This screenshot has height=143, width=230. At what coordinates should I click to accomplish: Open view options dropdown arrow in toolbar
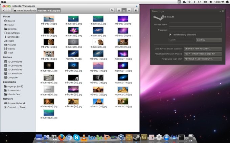(x=129, y=10)
